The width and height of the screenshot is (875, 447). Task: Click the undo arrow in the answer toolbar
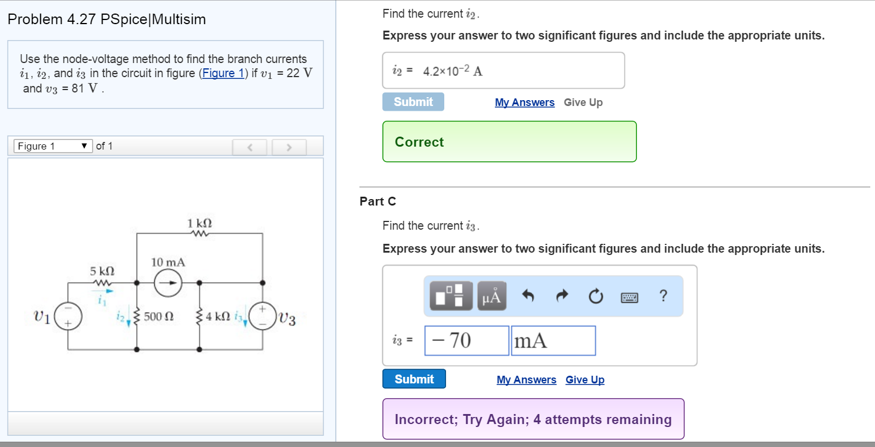(529, 296)
